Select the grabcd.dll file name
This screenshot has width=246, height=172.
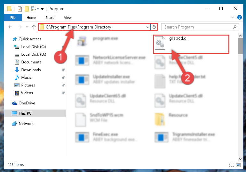point(179,38)
